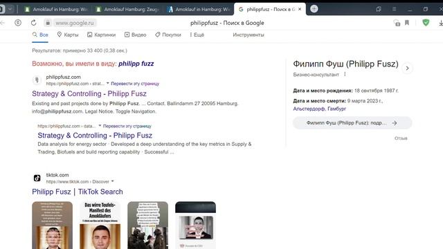Viewport: 443px width, 249px height.
Task: Open three-dot menu beside Бизнес-консультант
Action: click(345, 74)
